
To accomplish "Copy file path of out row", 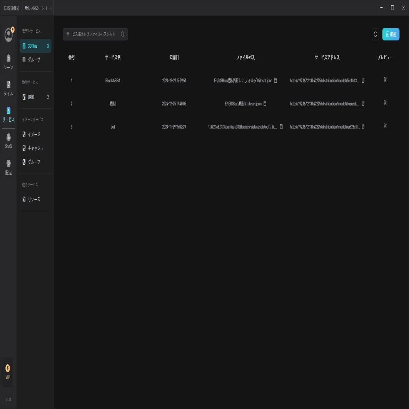I will 281,127.
